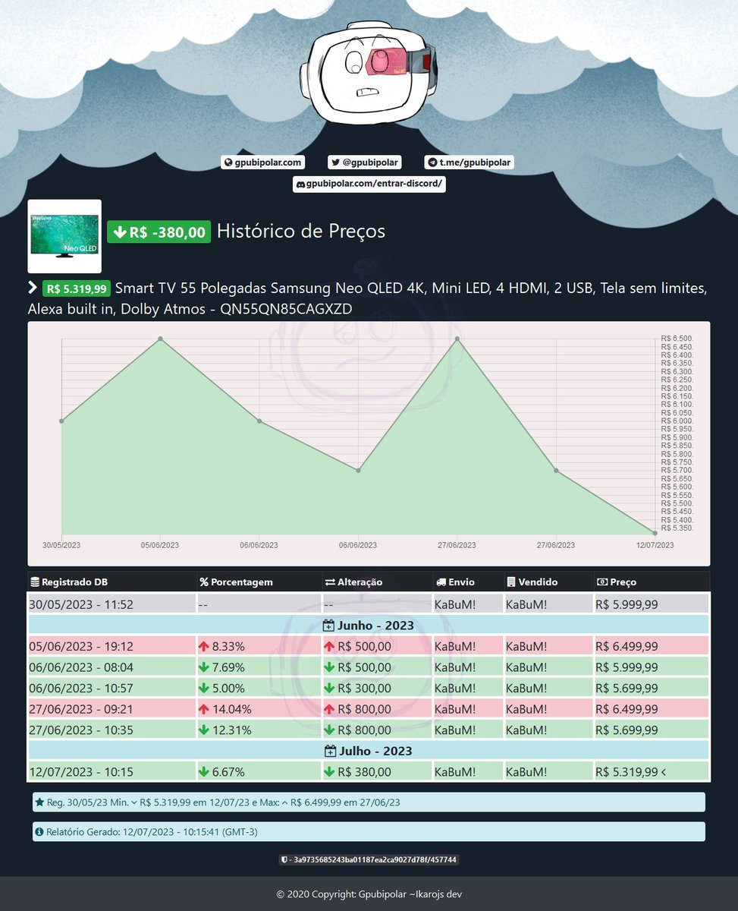This screenshot has height=911, width=738.
Task: Click the 27/06/2023 label under the chart peak
Action: click(x=457, y=545)
